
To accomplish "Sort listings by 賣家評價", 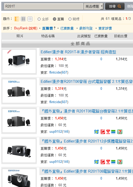I will [105, 28].
